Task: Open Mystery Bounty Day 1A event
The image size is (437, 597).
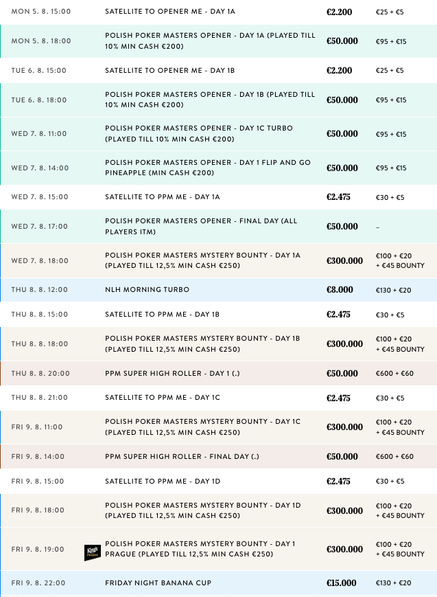Action: (203, 260)
